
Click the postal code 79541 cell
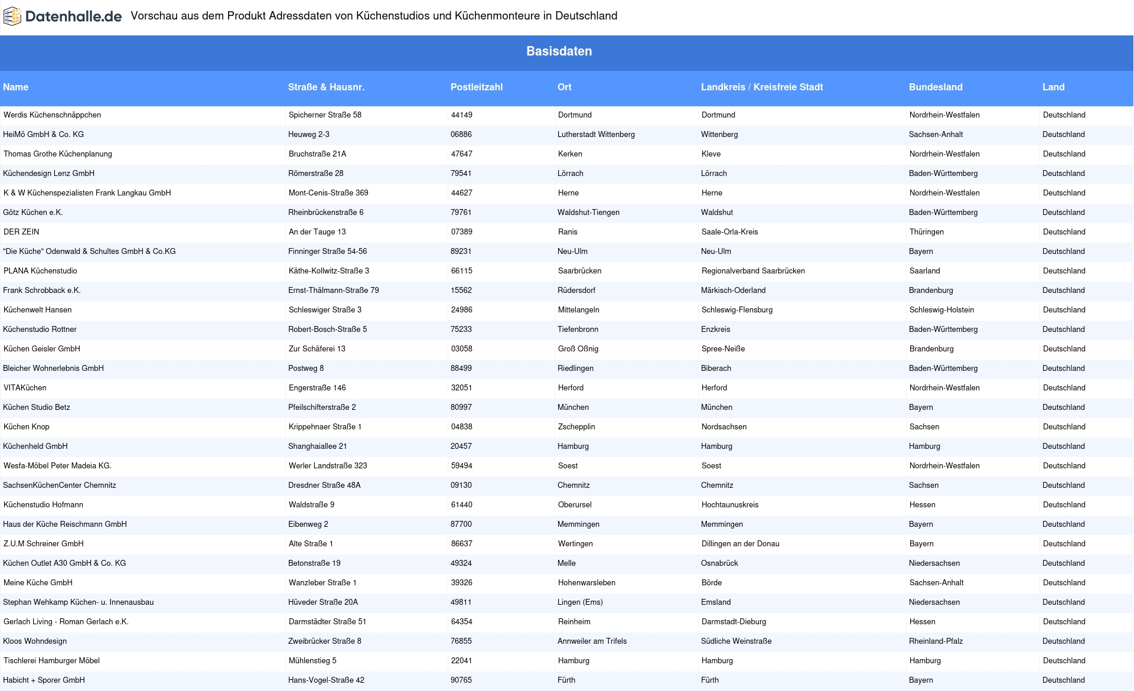coord(461,174)
